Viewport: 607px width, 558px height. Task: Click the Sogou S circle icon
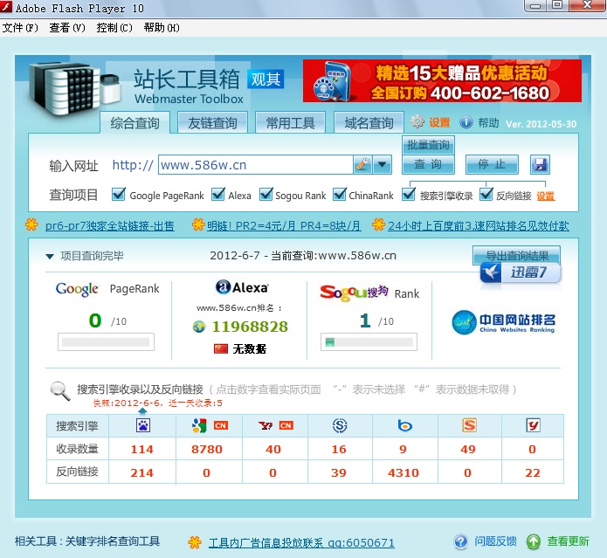[340, 425]
